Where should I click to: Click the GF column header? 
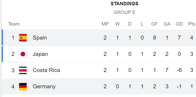[155, 24]
